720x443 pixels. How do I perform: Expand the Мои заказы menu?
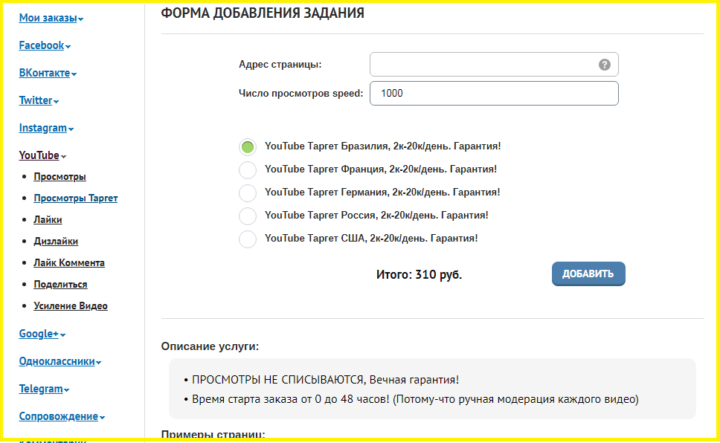coord(51,18)
